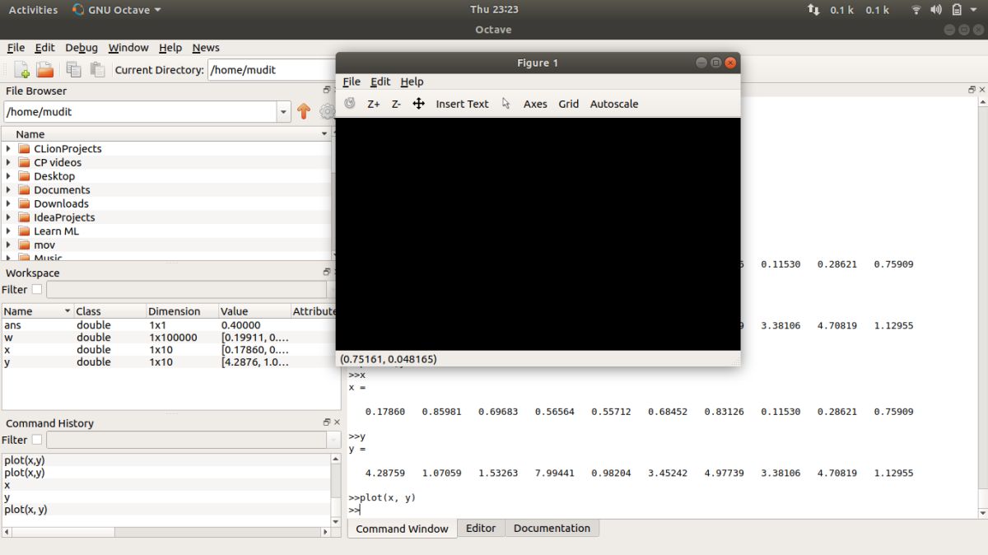Switch to the Editor tab

(x=481, y=528)
